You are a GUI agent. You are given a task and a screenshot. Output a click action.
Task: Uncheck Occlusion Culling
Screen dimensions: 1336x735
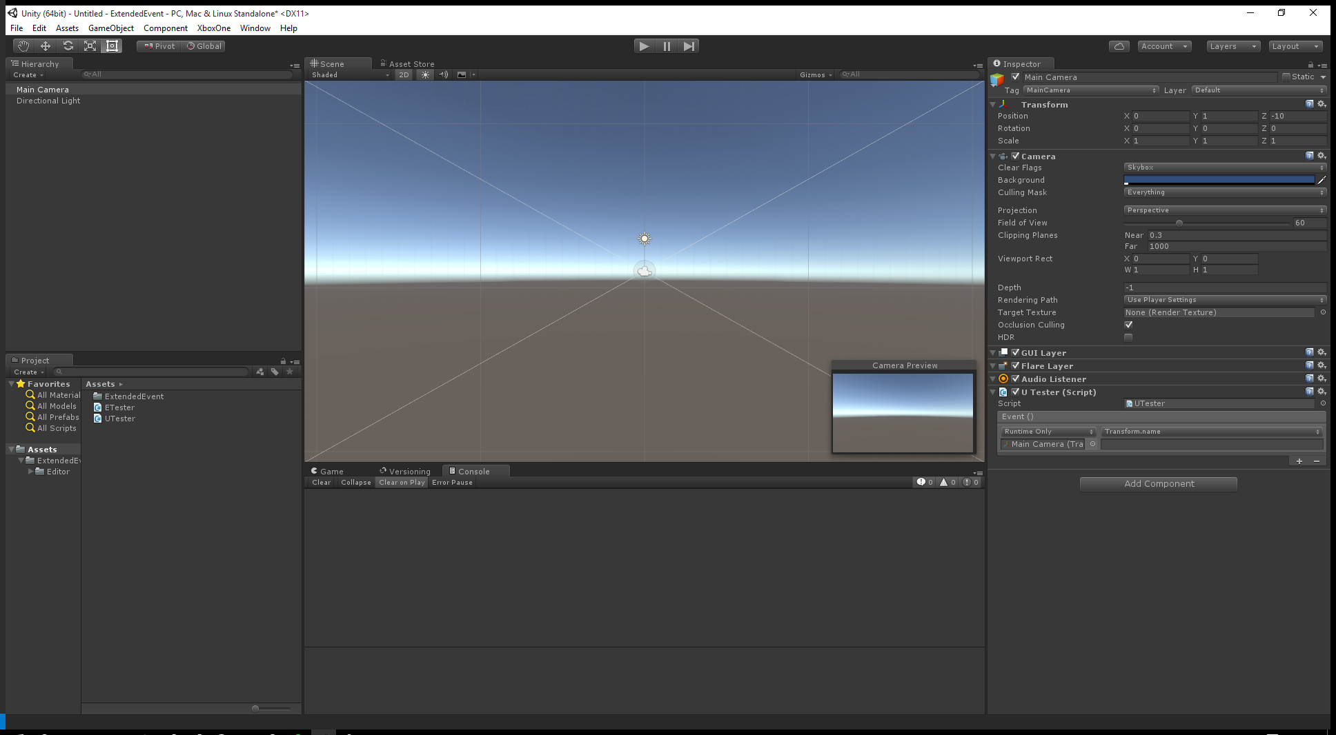[1128, 325]
